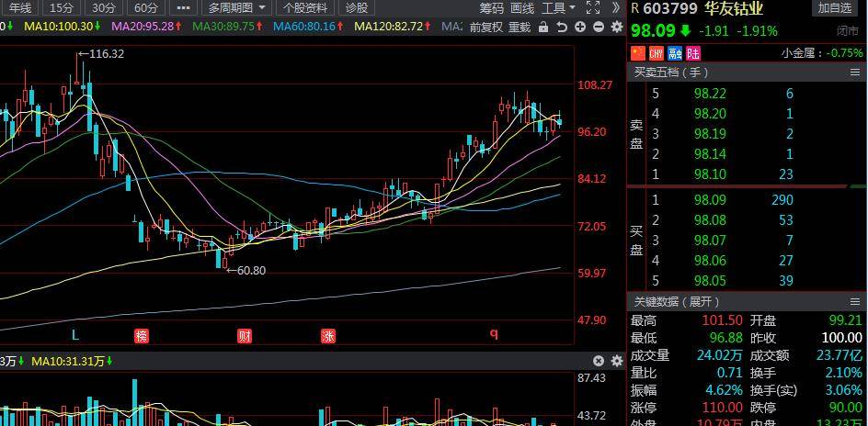Select buy level 1 price 98.09
The image size is (868, 426).
click(x=710, y=199)
